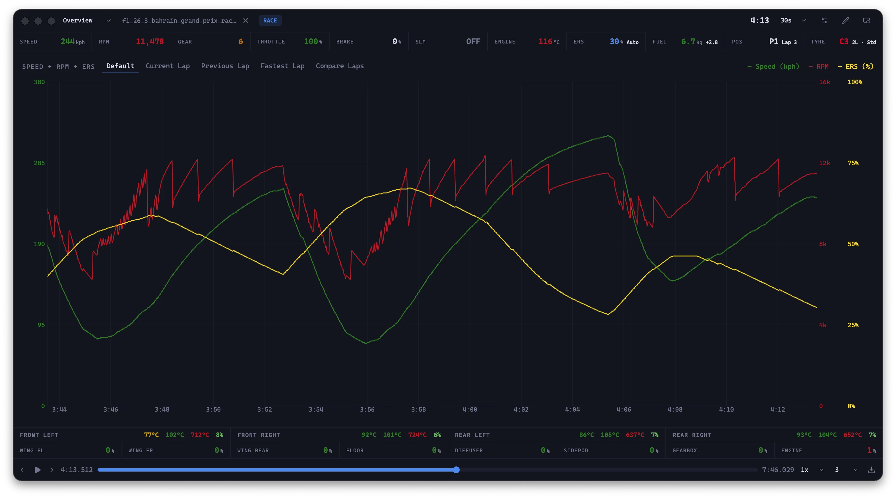Screen dimensions: 896x498
Task: Click the FLOOR damage label
Action: [x=355, y=451]
